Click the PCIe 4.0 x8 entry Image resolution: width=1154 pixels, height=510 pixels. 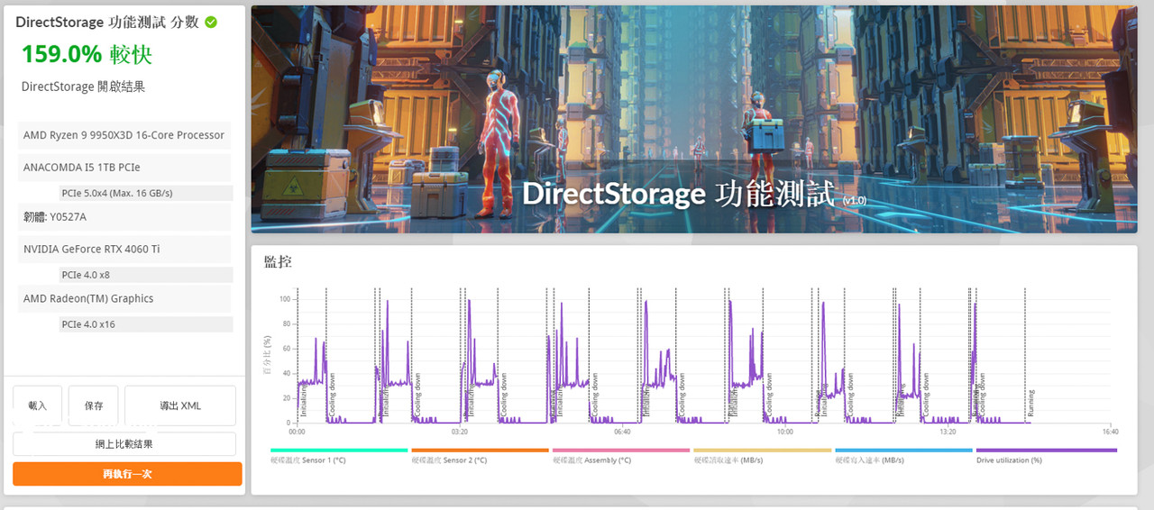pos(145,274)
